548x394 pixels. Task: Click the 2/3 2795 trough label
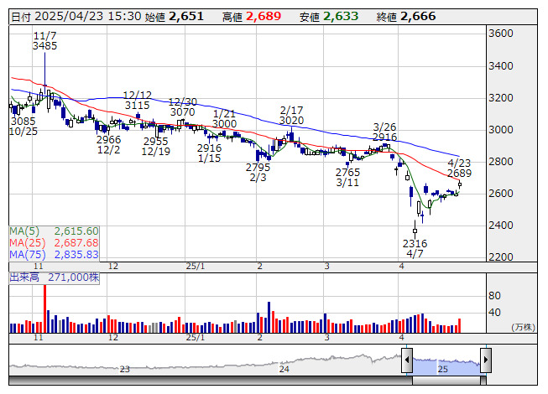258,173
